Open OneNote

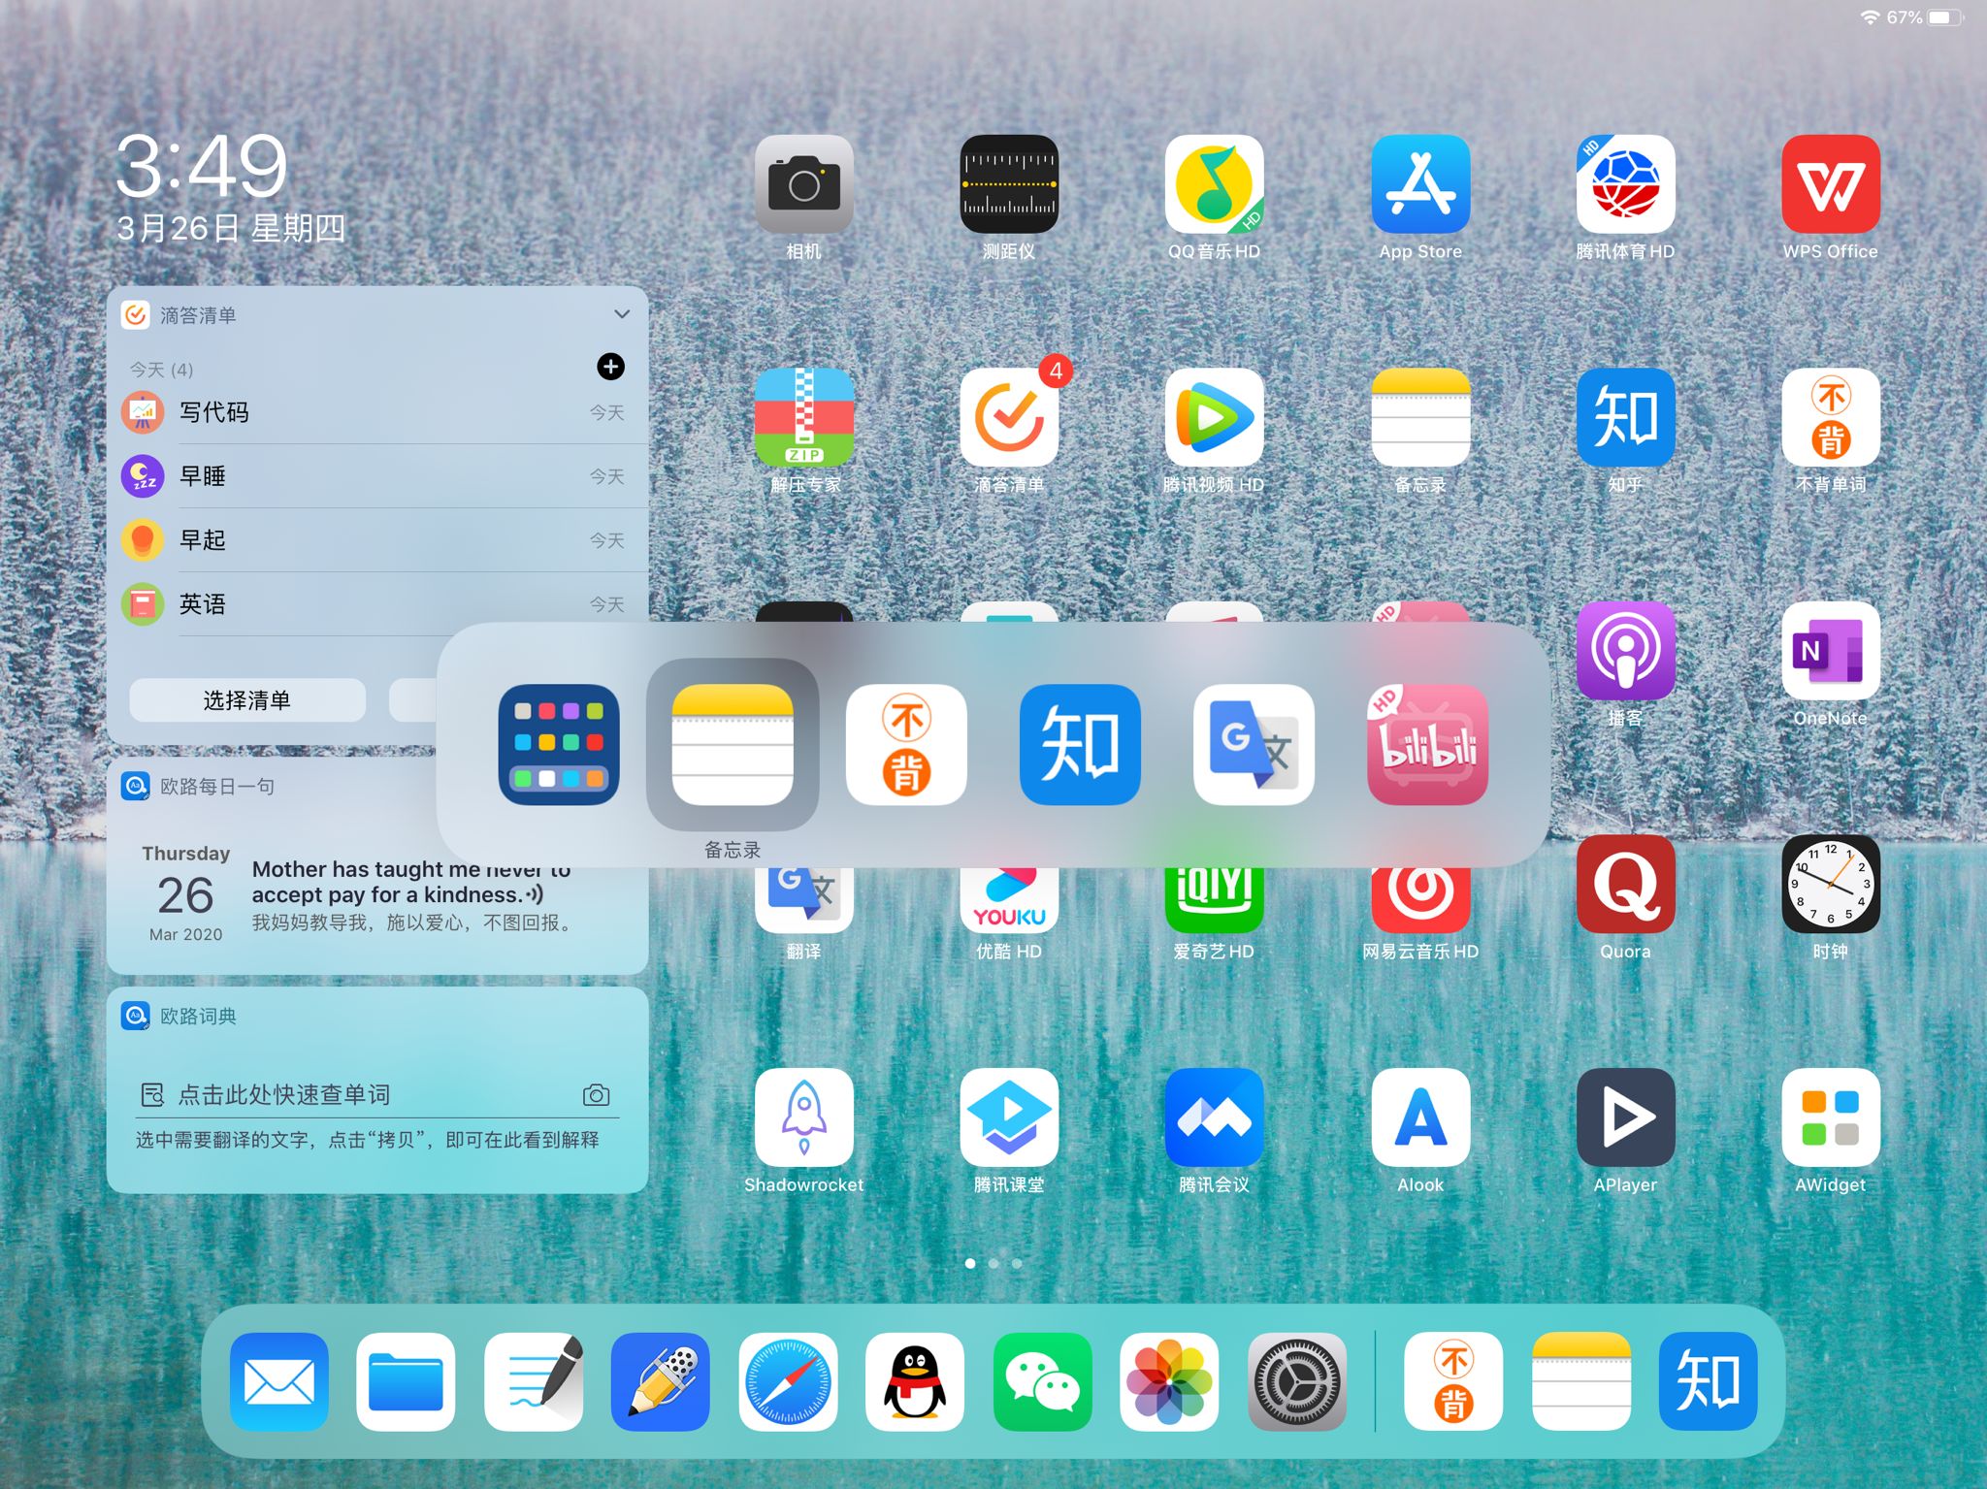(1830, 652)
